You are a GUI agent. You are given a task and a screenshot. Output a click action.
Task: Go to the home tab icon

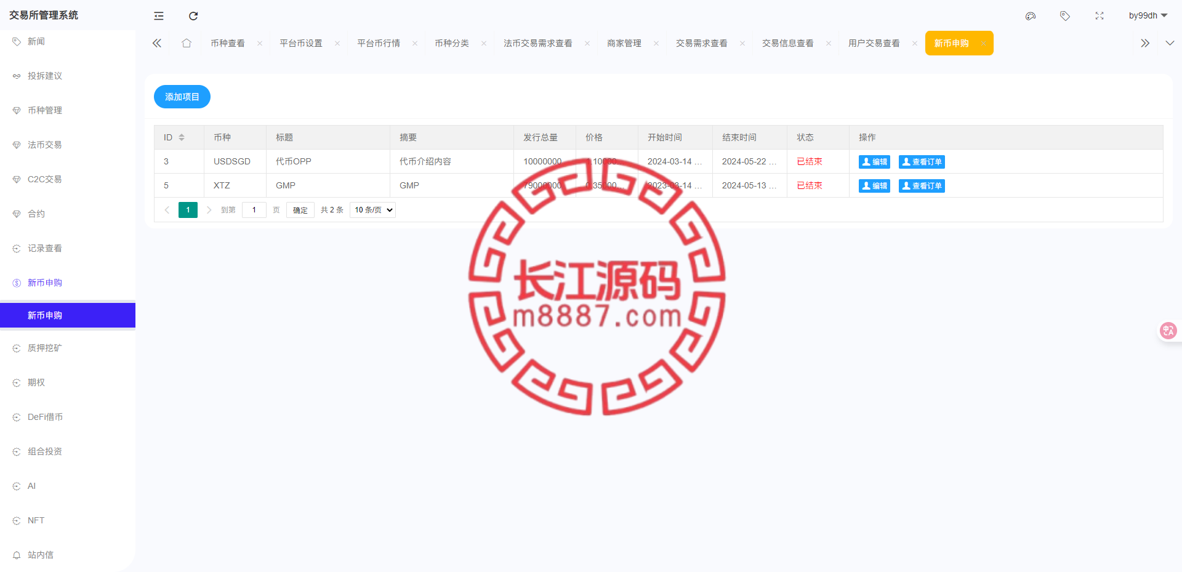click(187, 43)
